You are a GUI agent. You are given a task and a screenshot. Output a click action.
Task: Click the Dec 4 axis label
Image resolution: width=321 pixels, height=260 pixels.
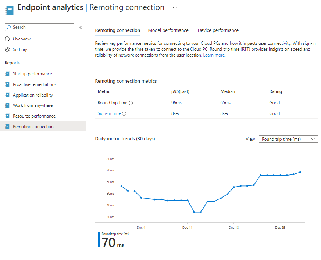click(141, 228)
